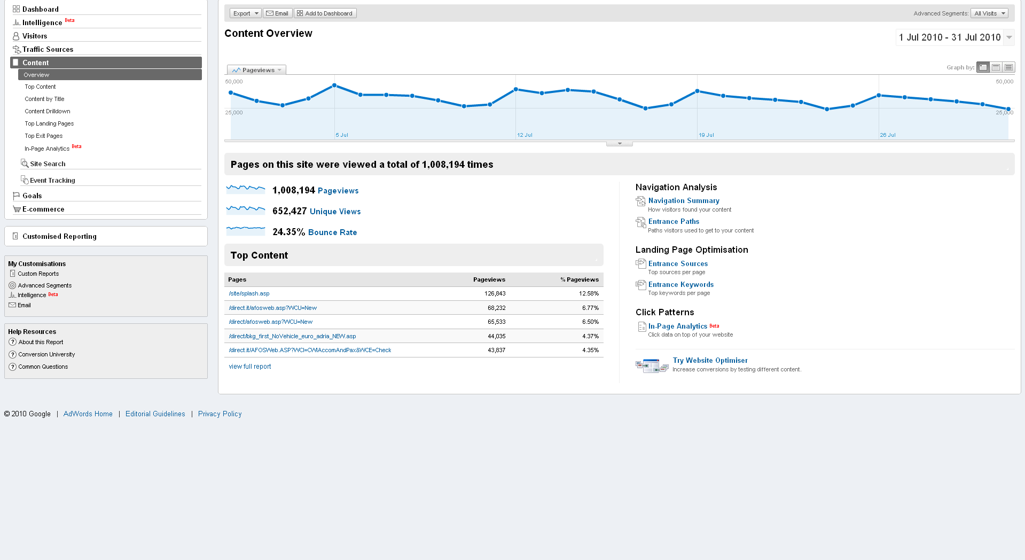This screenshot has width=1025, height=560.
Task: Open the Export dropdown
Action: coord(245,13)
